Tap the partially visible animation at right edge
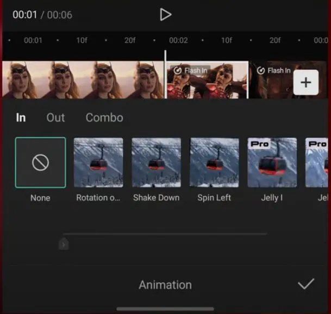331x314 pixels. [x=317, y=162]
